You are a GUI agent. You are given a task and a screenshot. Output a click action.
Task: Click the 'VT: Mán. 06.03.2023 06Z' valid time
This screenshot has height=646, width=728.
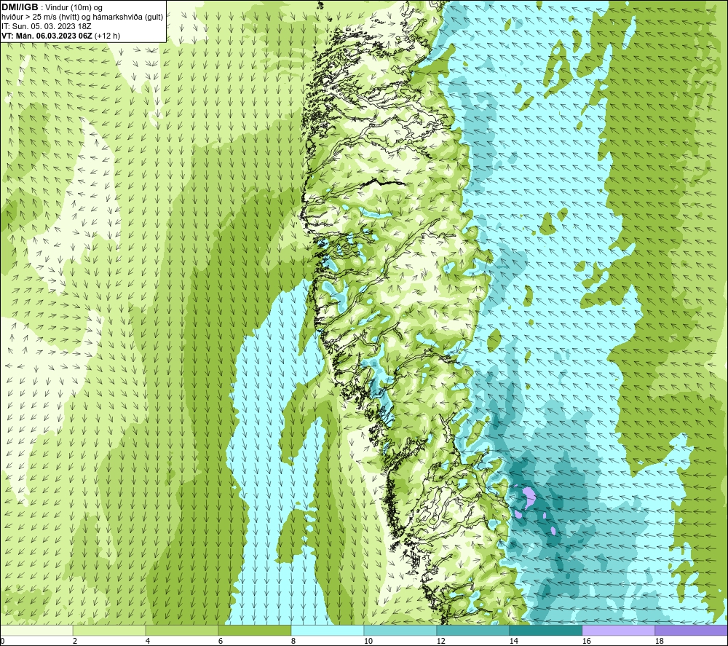pos(47,36)
